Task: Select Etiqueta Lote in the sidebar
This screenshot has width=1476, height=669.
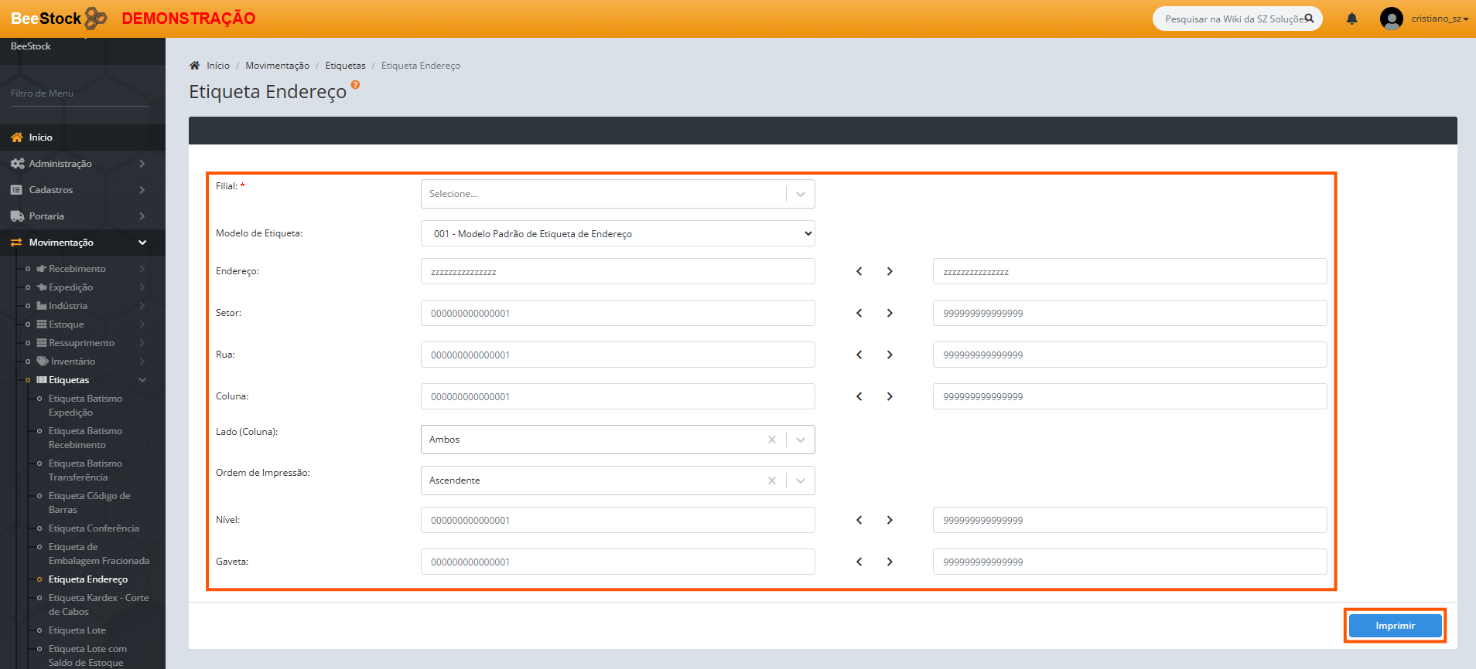Action: (77, 630)
